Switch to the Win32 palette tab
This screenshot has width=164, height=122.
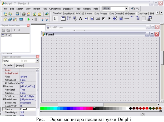79,14
